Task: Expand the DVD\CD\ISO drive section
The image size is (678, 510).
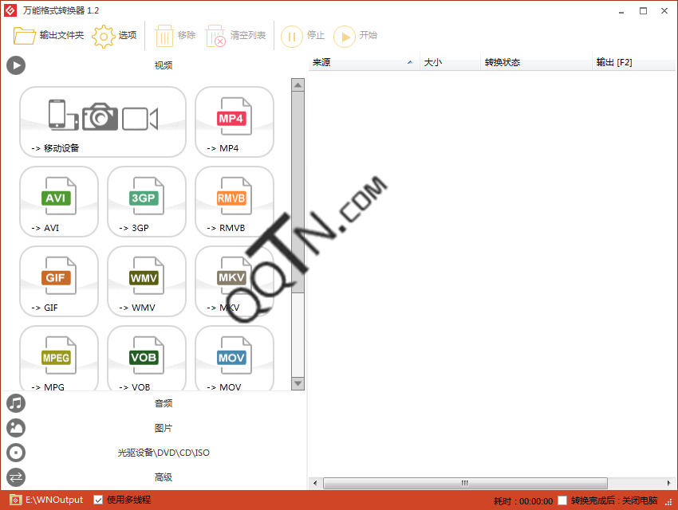Action: point(163,453)
